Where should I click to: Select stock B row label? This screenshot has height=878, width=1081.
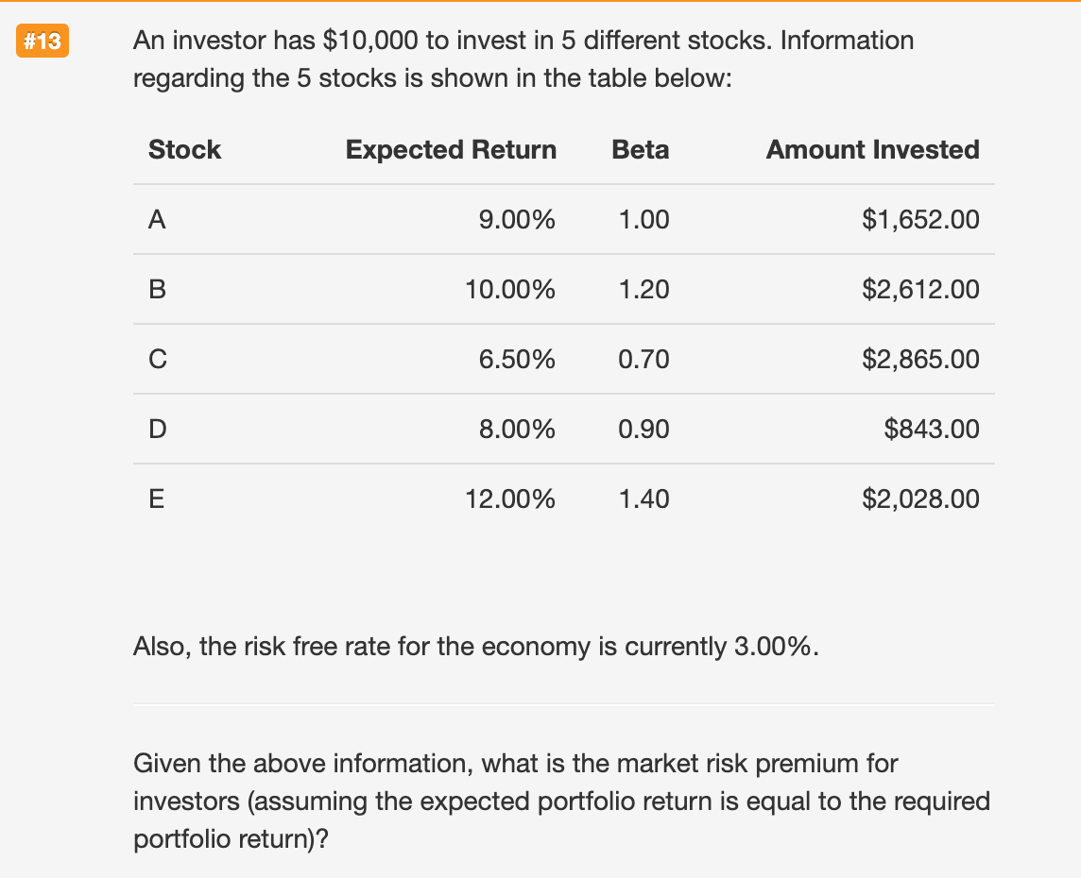coord(157,290)
